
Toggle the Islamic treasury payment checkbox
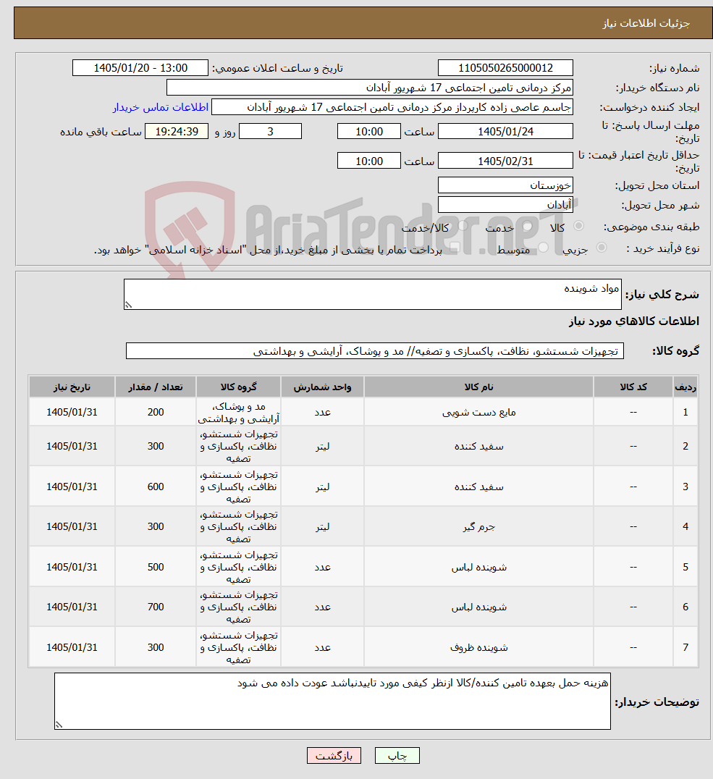coord(455,248)
